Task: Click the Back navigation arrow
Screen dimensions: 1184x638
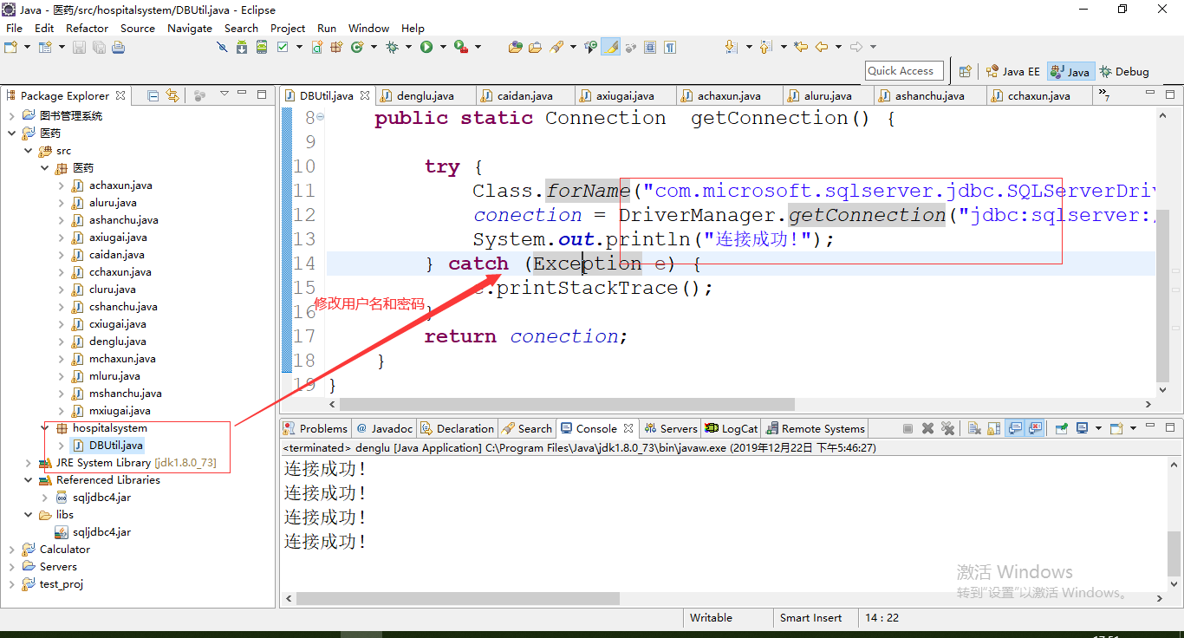Action: click(x=822, y=47)
